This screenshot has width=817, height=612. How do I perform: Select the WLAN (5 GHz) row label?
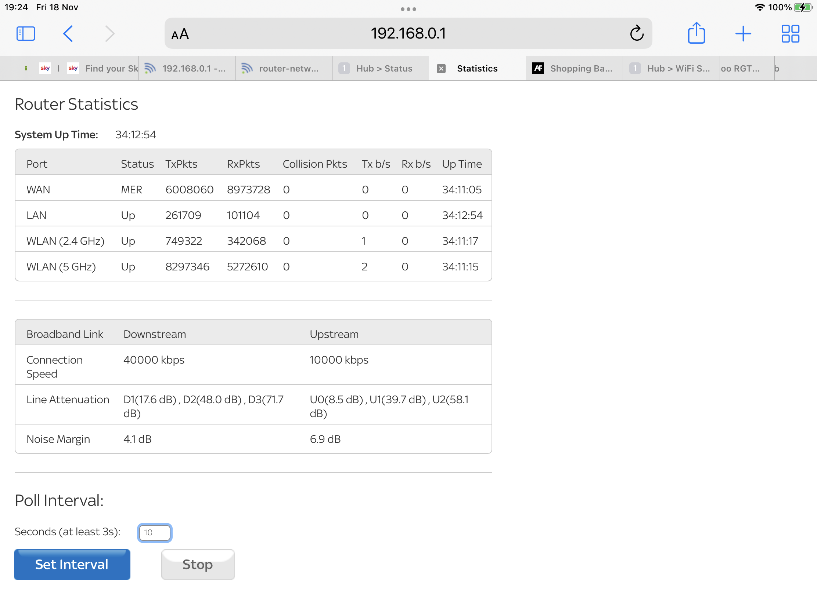coord(61,267)
